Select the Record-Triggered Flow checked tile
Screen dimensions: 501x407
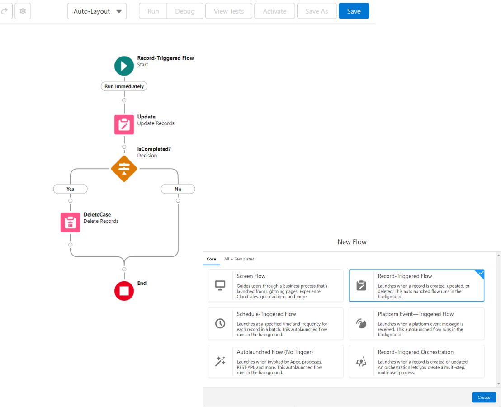416,285
